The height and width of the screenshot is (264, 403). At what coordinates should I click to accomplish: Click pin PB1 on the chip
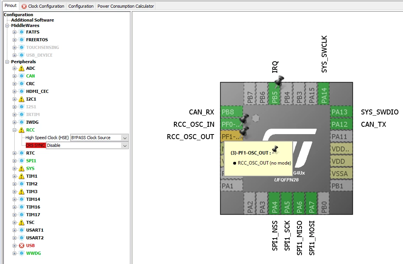[341, 186]
